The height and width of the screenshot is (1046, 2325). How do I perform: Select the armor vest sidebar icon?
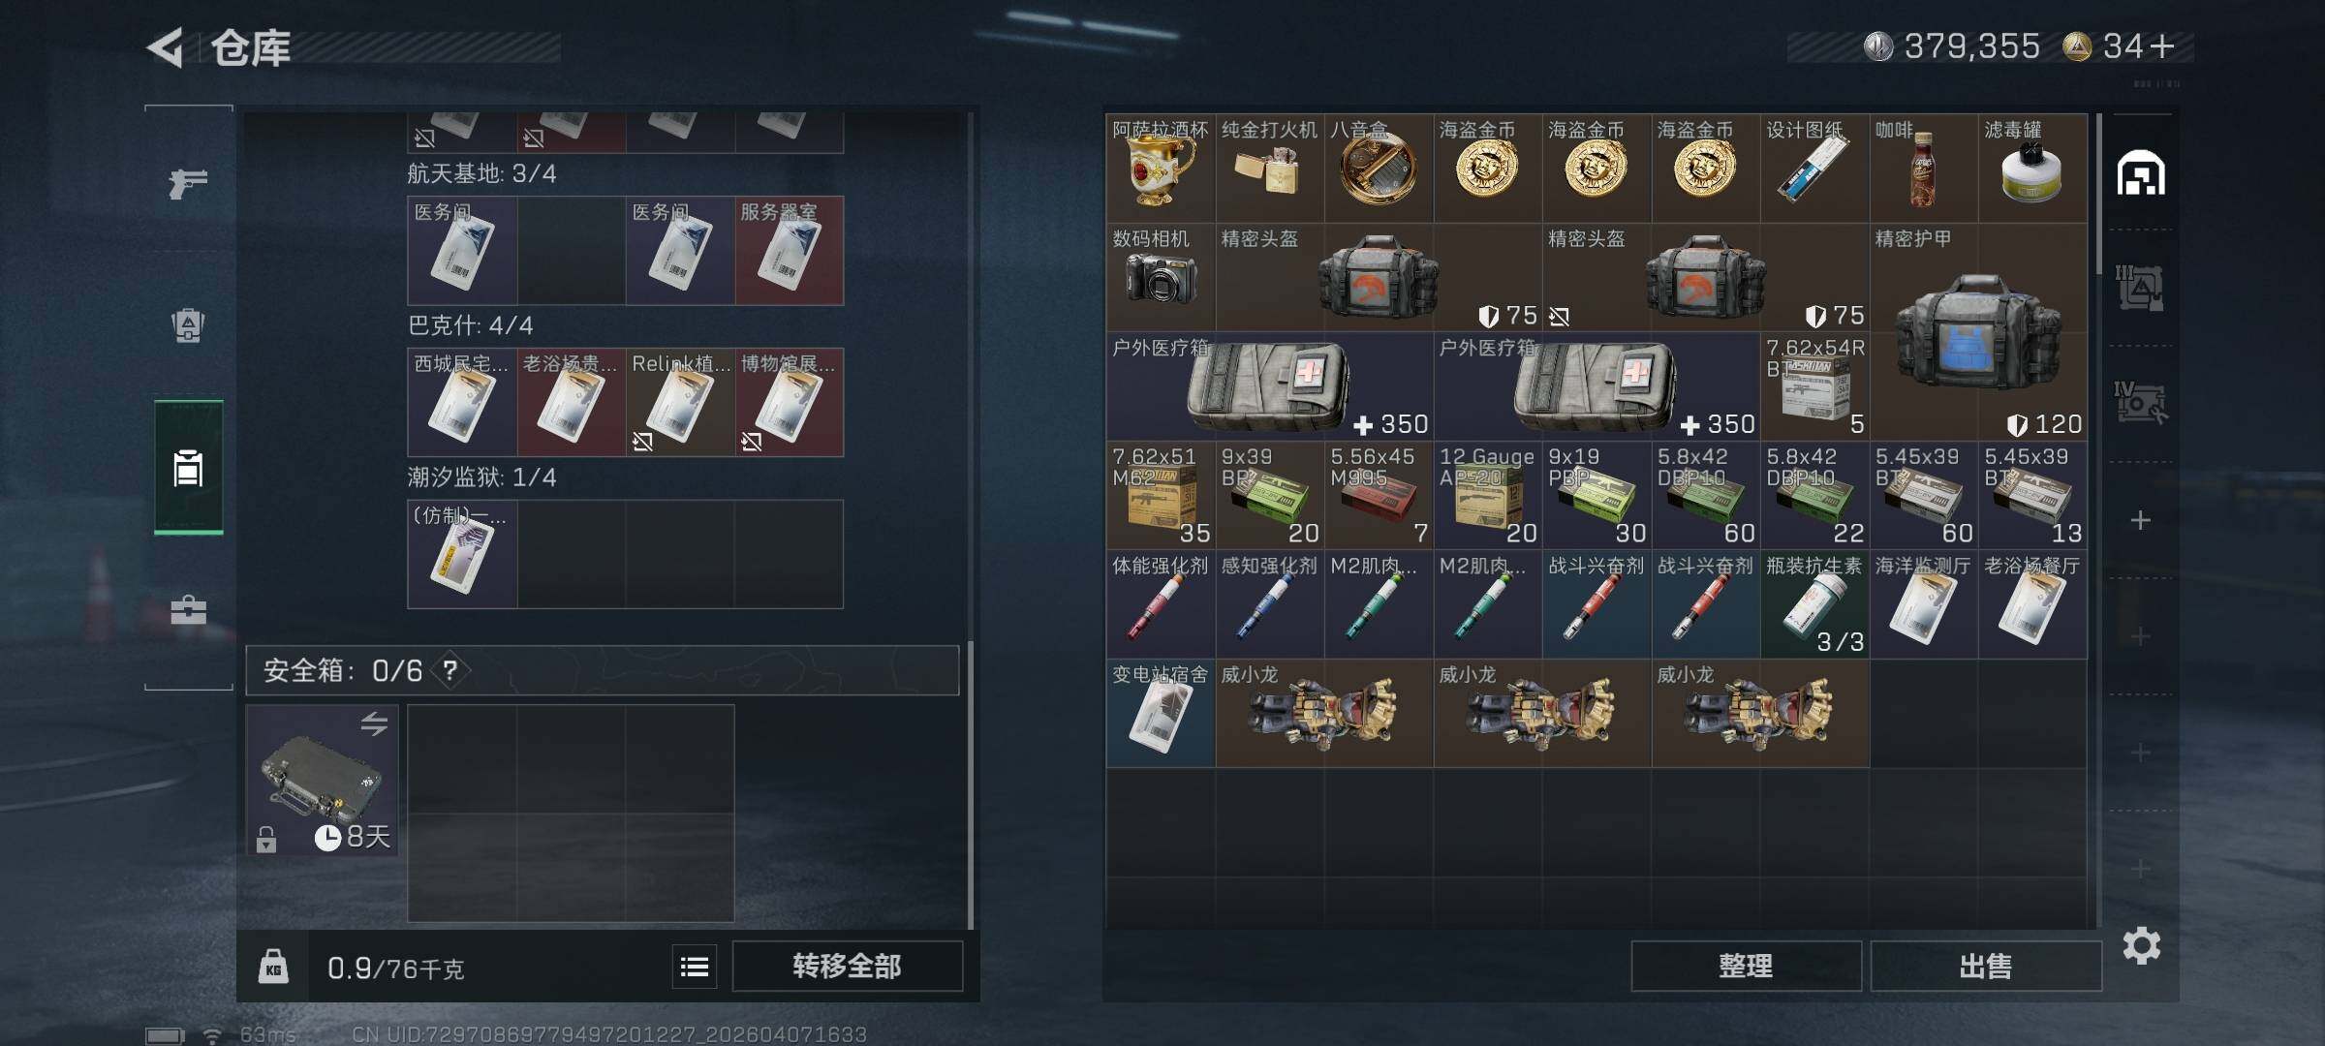point(188,325)
